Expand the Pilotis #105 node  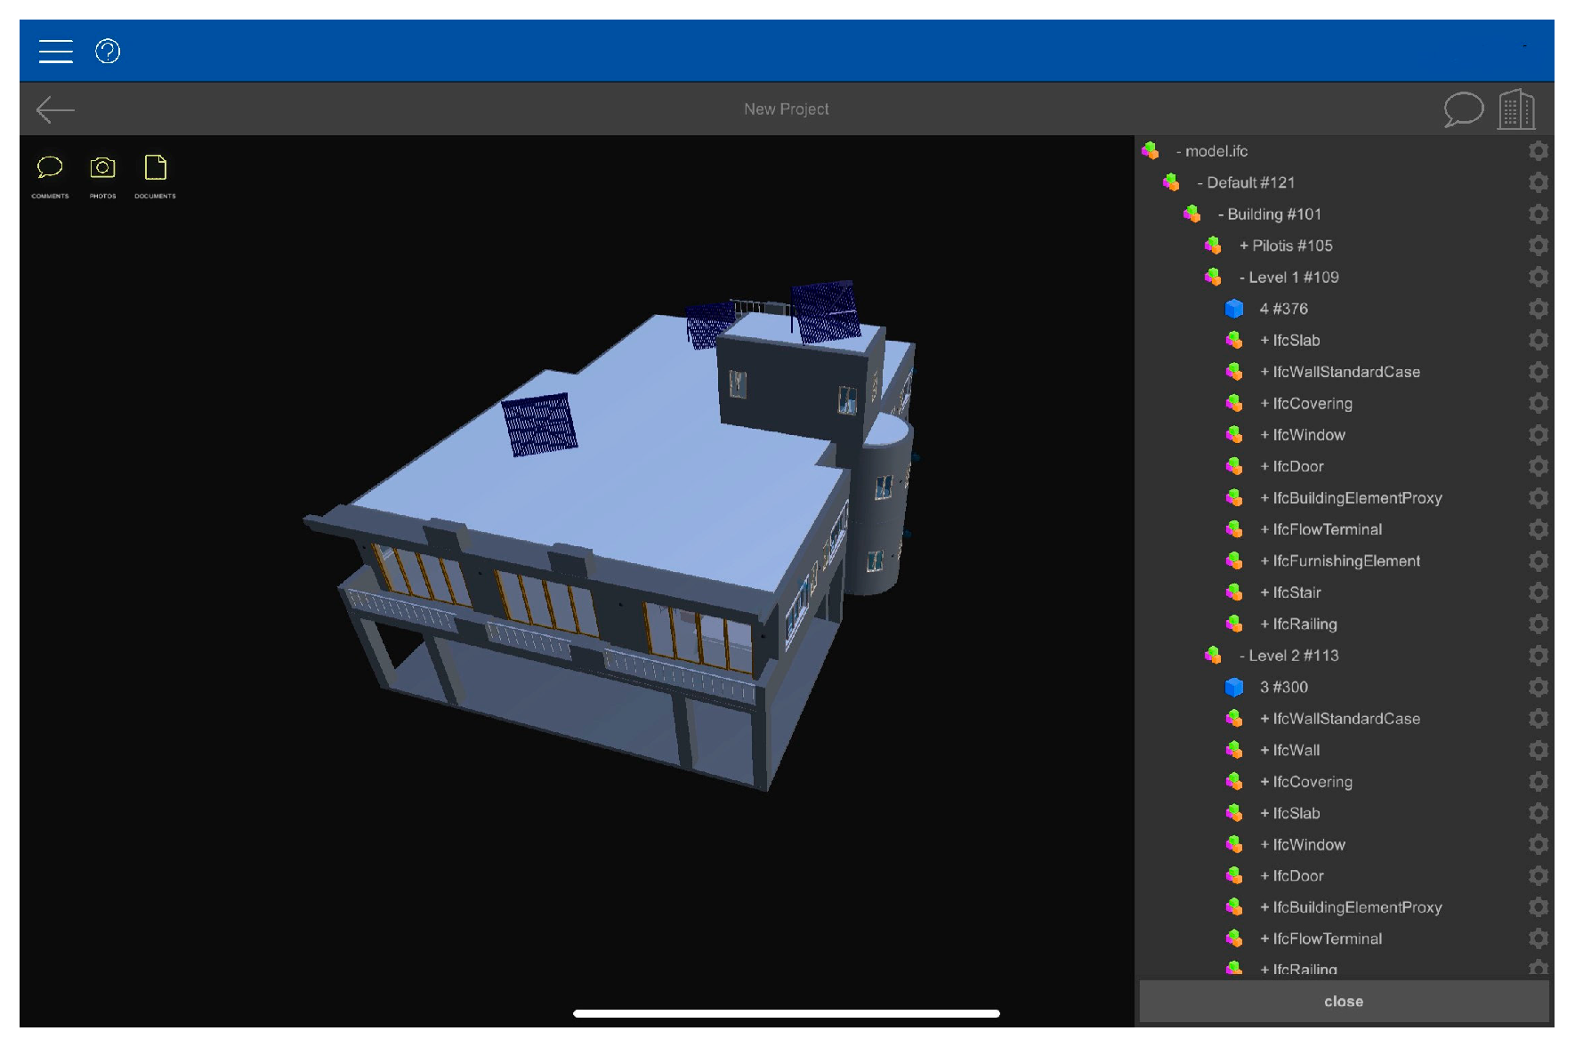(1244, 246)
